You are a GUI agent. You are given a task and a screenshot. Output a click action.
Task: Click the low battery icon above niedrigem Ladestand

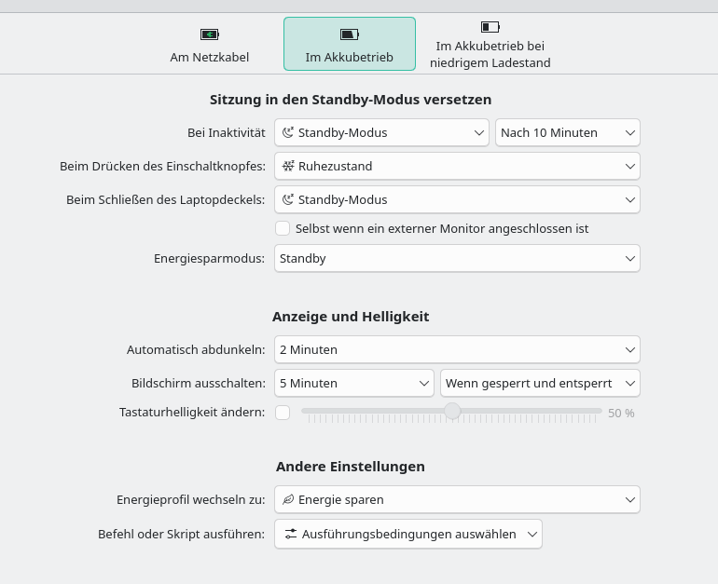pyautogui.click(x=490, y=27)
